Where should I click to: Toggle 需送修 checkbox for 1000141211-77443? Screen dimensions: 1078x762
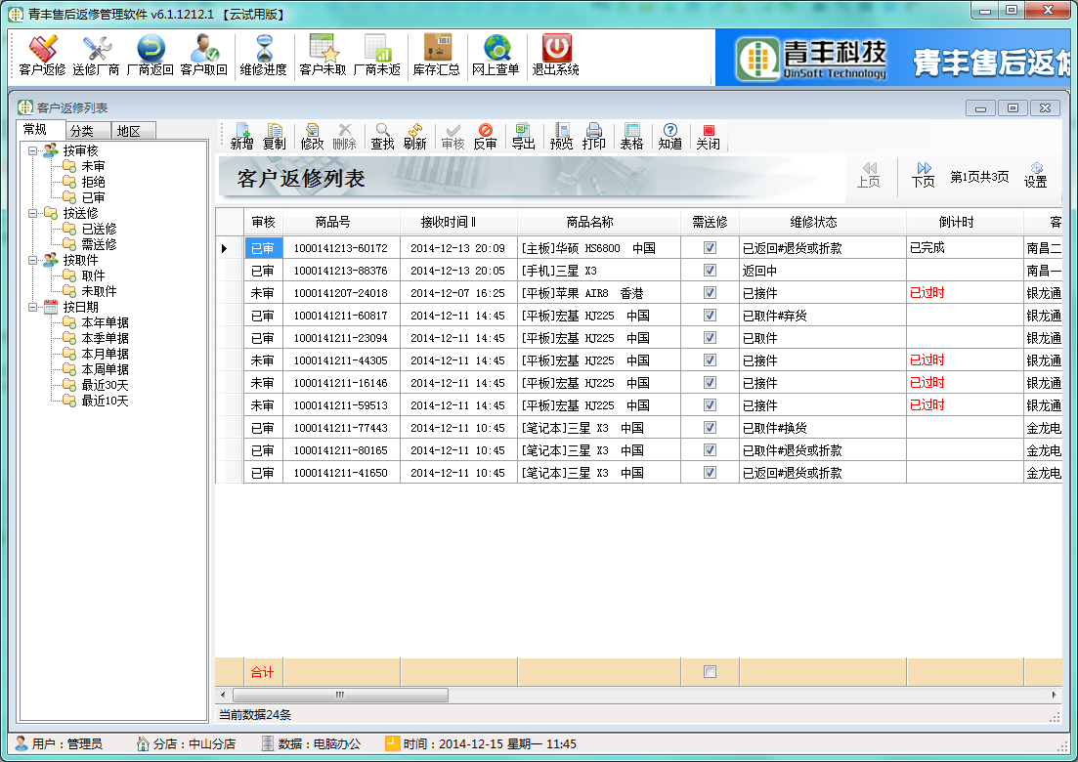pyautogui.click(x=711, y=427)
